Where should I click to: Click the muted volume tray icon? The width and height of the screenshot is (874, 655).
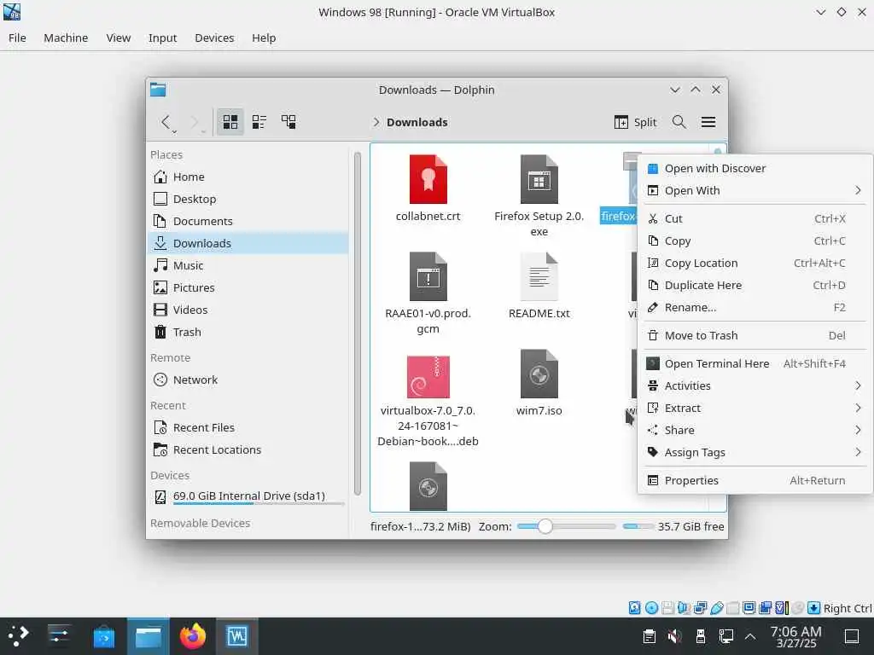pyautogui.click(x=675, y=636)
